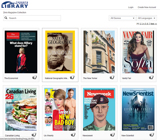Click the current page [1] indicator
This screenshot has height=140, width=160.
pyautogui.click(x=138, y=24)
